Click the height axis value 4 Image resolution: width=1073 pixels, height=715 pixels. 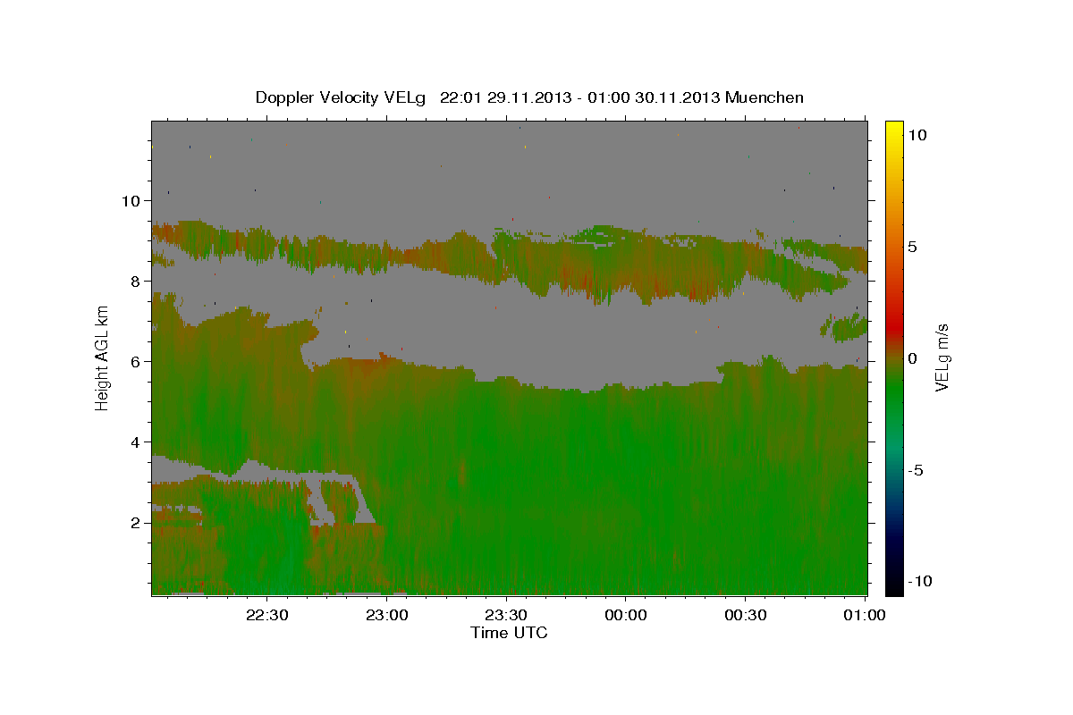pos(138,442)
